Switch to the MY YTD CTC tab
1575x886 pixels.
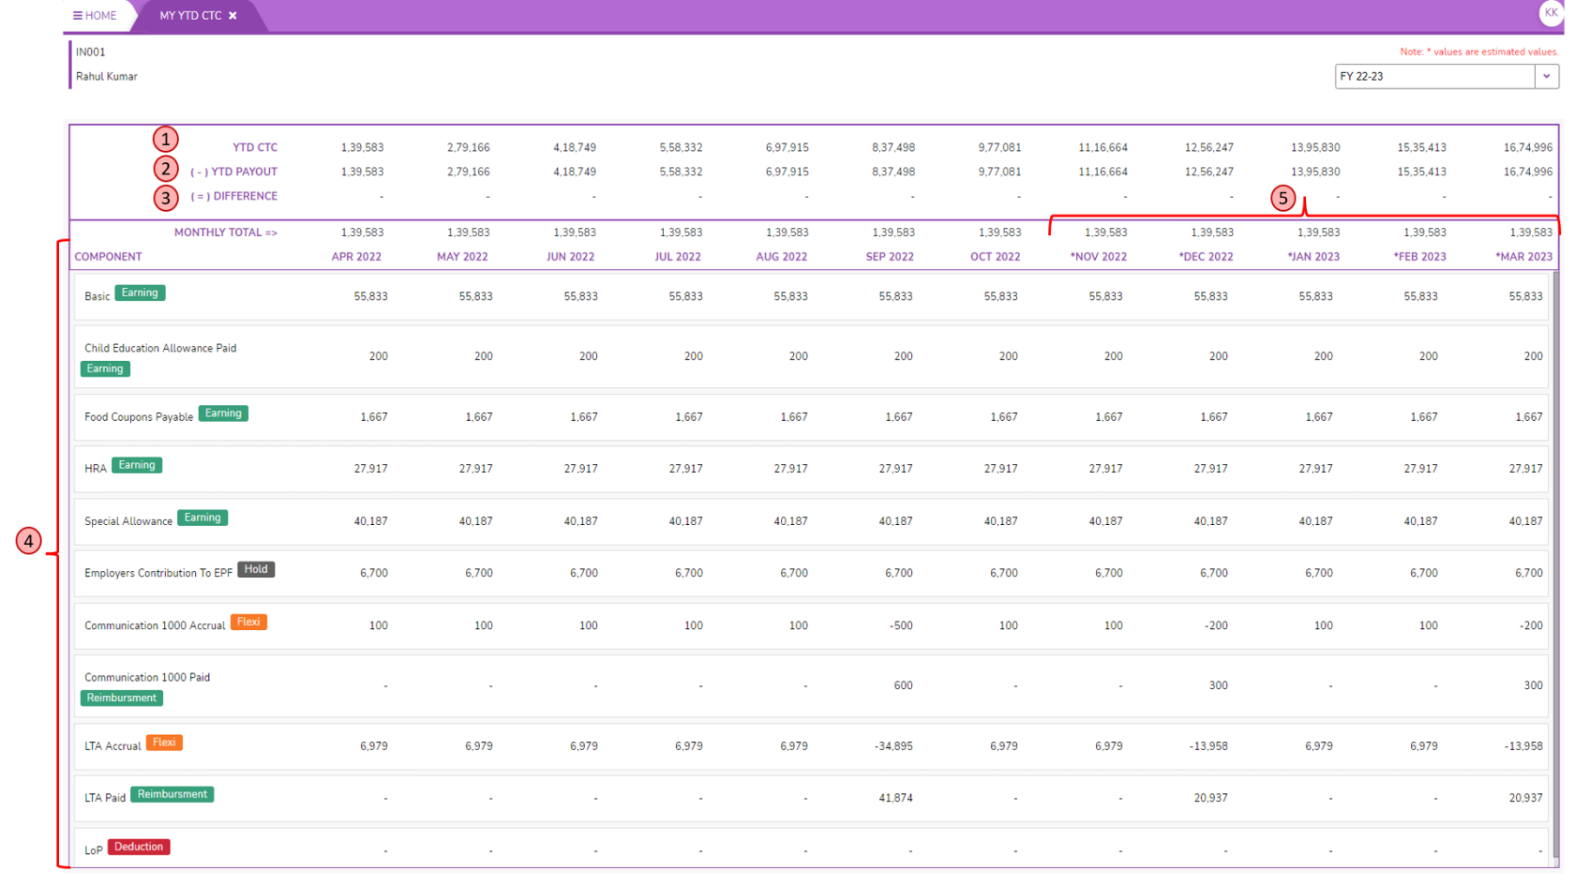(189, 16)
